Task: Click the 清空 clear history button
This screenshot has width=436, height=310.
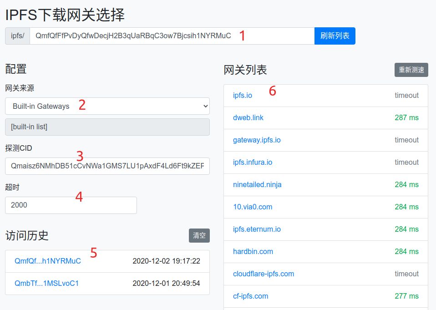Action: (x=199, y=235)
